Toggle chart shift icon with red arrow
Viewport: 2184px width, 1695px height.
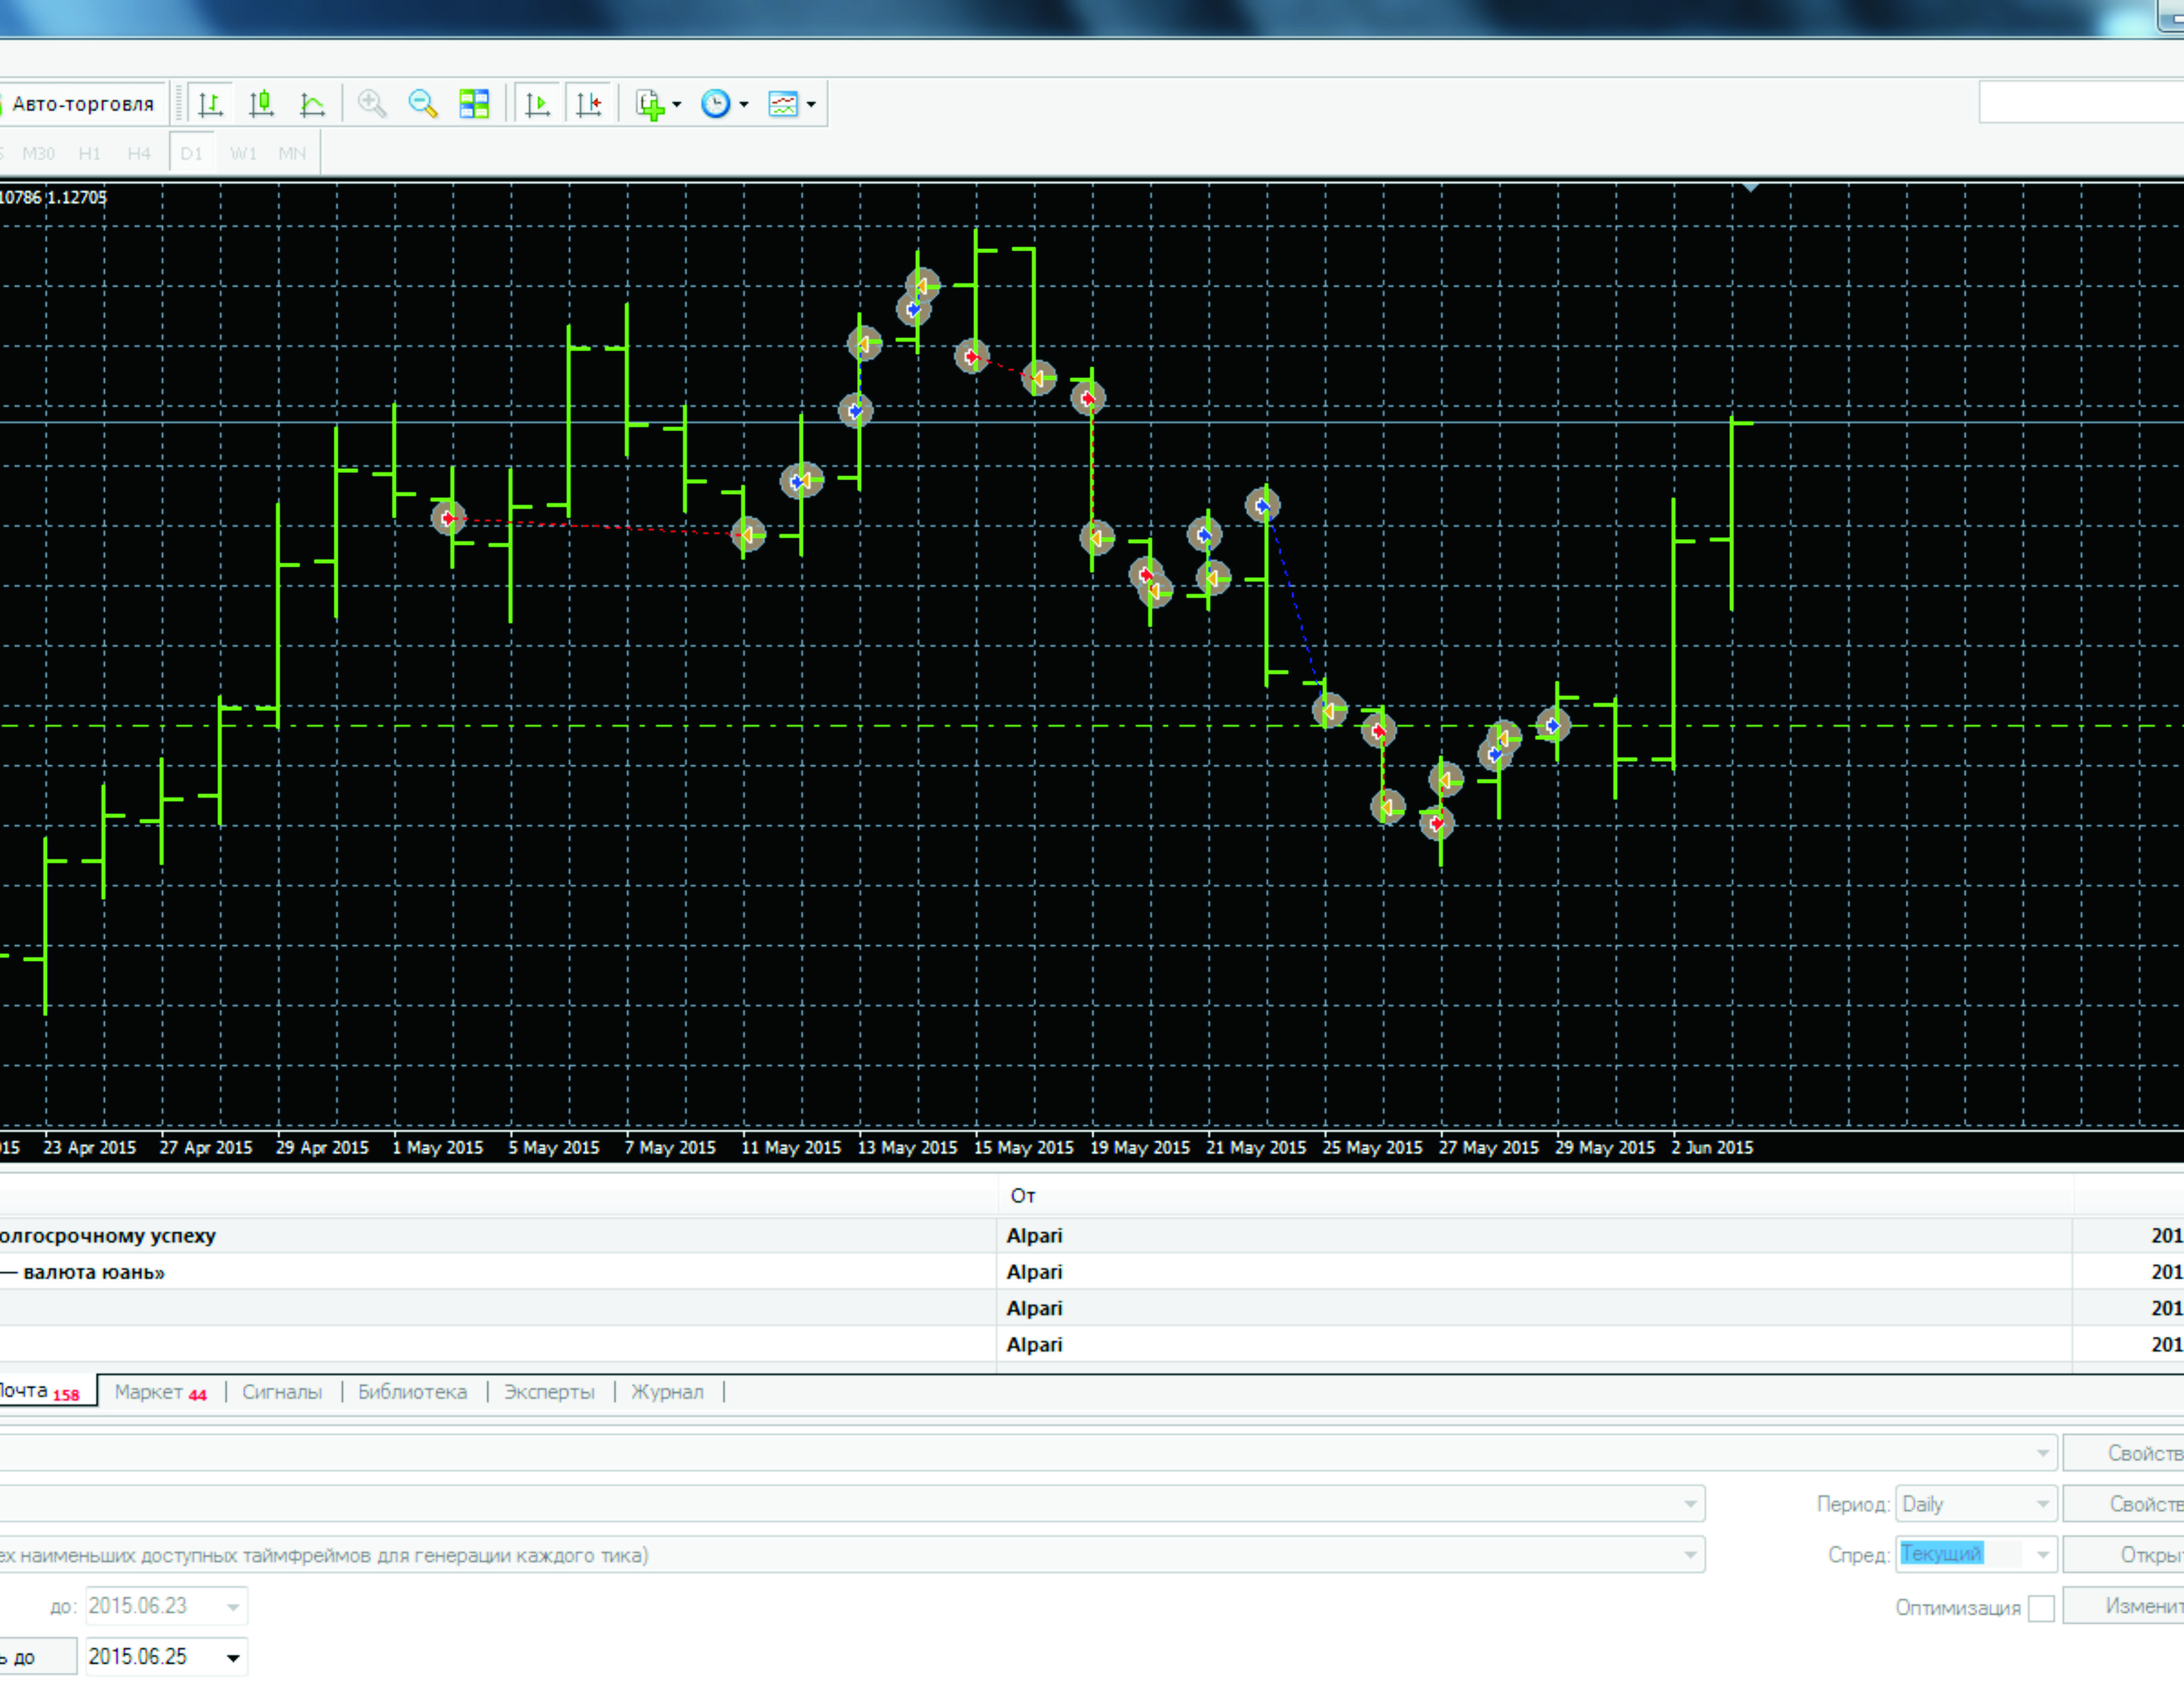tap(589, 104)
